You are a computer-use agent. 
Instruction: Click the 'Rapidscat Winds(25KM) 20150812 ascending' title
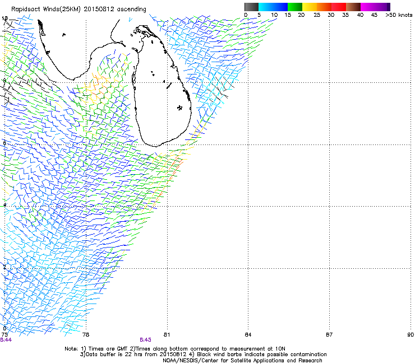[79, 10]
